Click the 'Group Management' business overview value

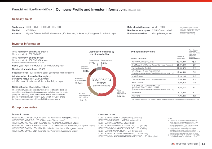point(162,33)
